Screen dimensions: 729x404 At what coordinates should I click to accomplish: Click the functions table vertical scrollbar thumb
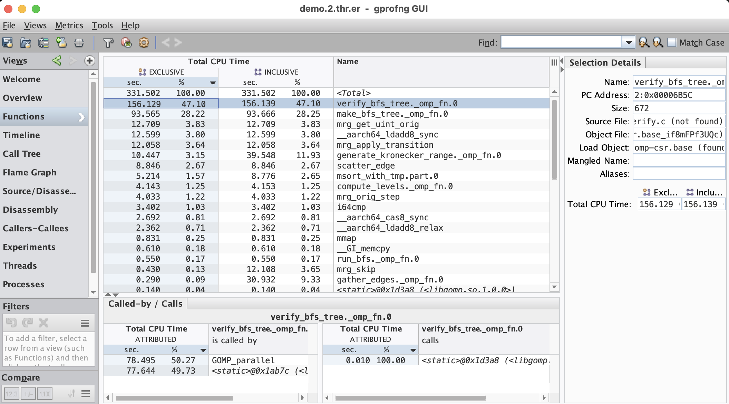[x=554, y=140]
